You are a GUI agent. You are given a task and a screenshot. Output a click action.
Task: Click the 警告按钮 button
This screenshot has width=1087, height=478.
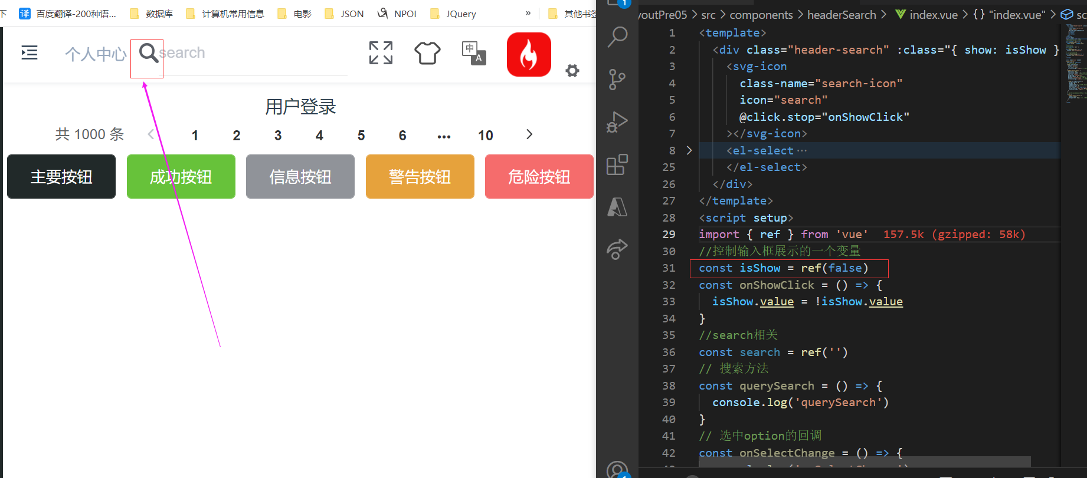[x=420, y=177]
